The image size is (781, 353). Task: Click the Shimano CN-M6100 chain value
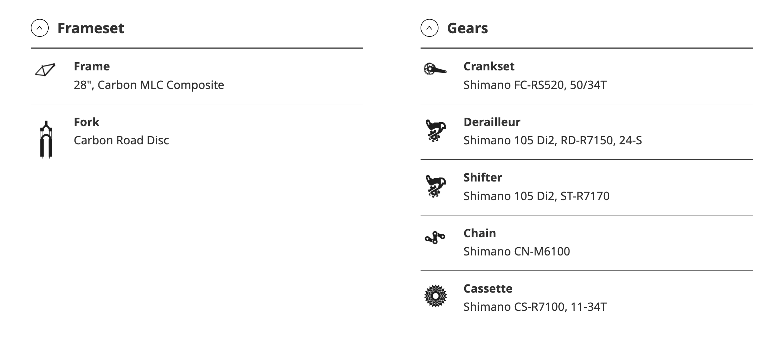pos(516,252)
